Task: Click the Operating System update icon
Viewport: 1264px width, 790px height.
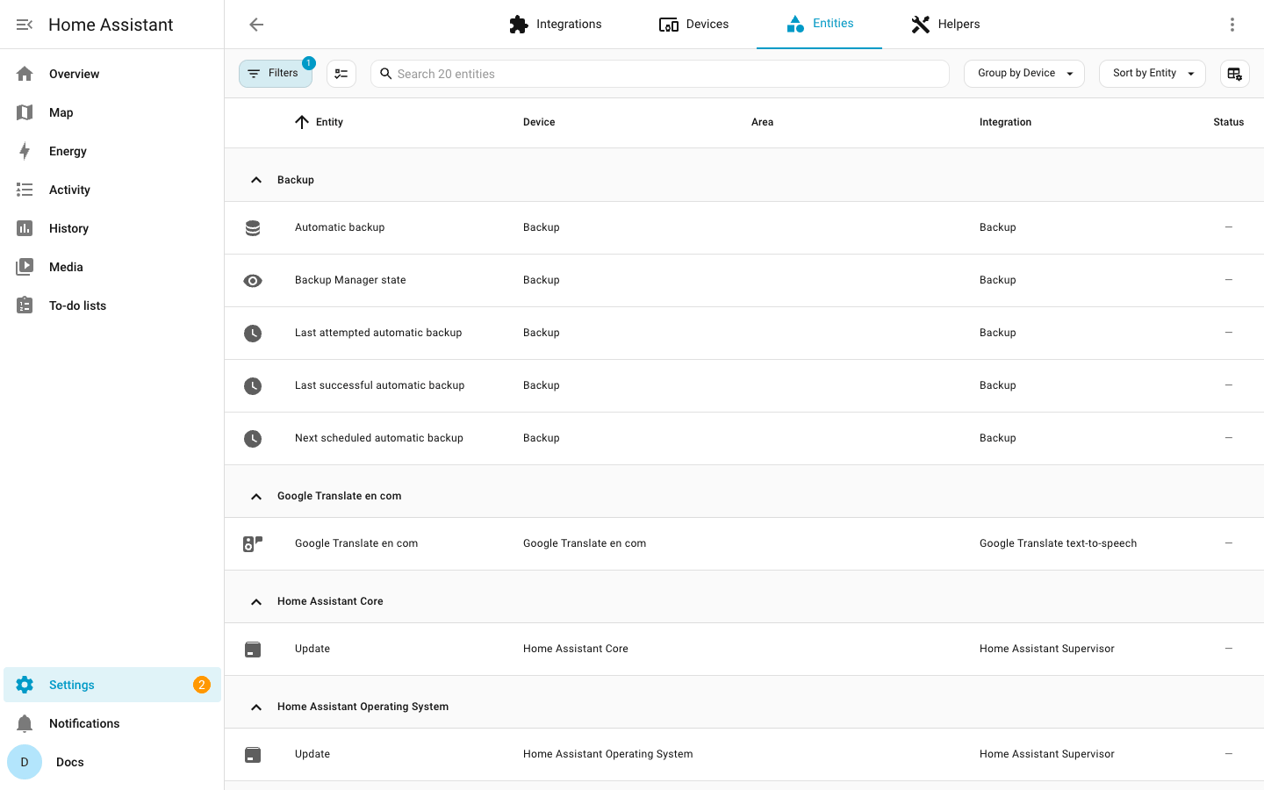Action: coord(253,755)
